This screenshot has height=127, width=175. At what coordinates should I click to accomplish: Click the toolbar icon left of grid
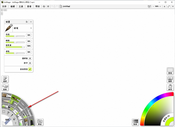click(x=44, y=6)
